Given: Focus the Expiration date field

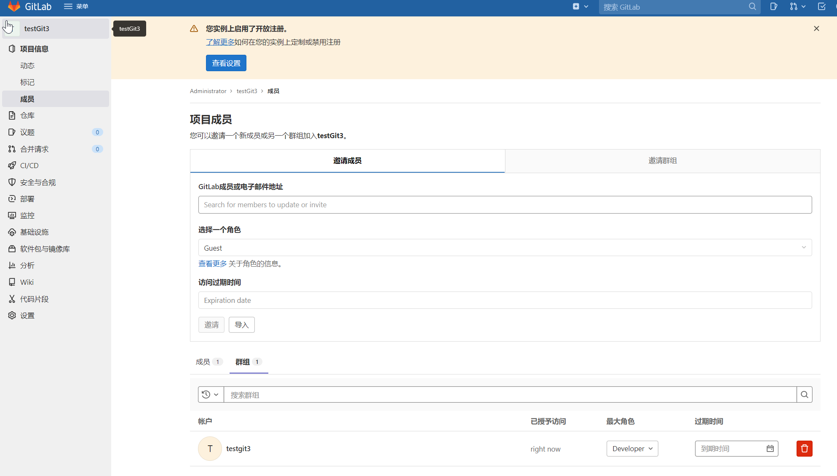Looking at the screenshot, I should (x=505, y=300).
